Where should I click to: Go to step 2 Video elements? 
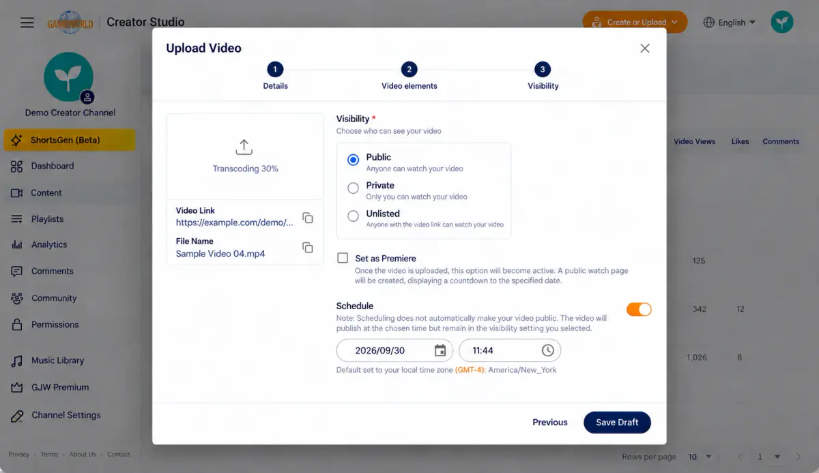(409, 76)
